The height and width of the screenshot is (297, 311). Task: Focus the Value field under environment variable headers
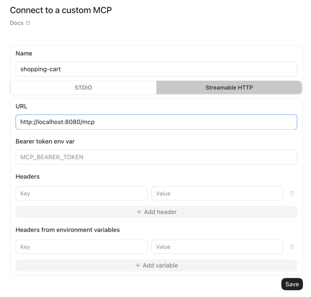click(x=217, y=247)
